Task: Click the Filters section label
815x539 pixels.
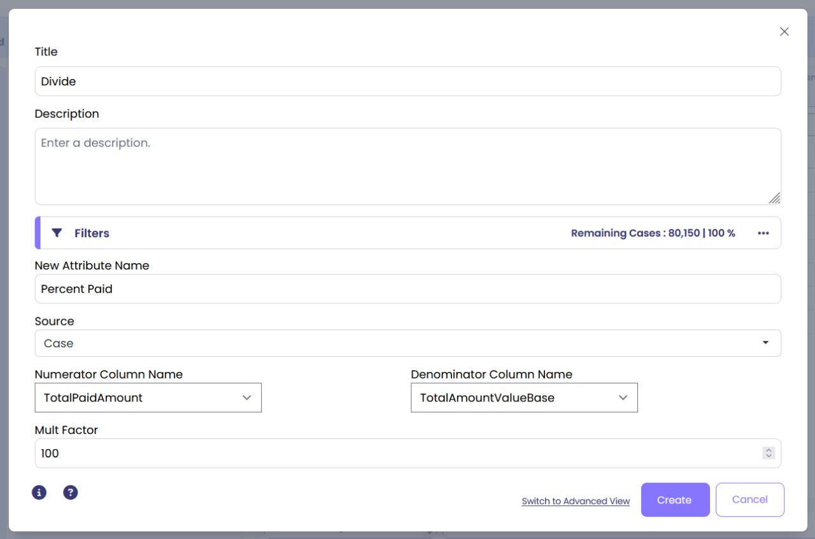Action: [x=92, y=233]
